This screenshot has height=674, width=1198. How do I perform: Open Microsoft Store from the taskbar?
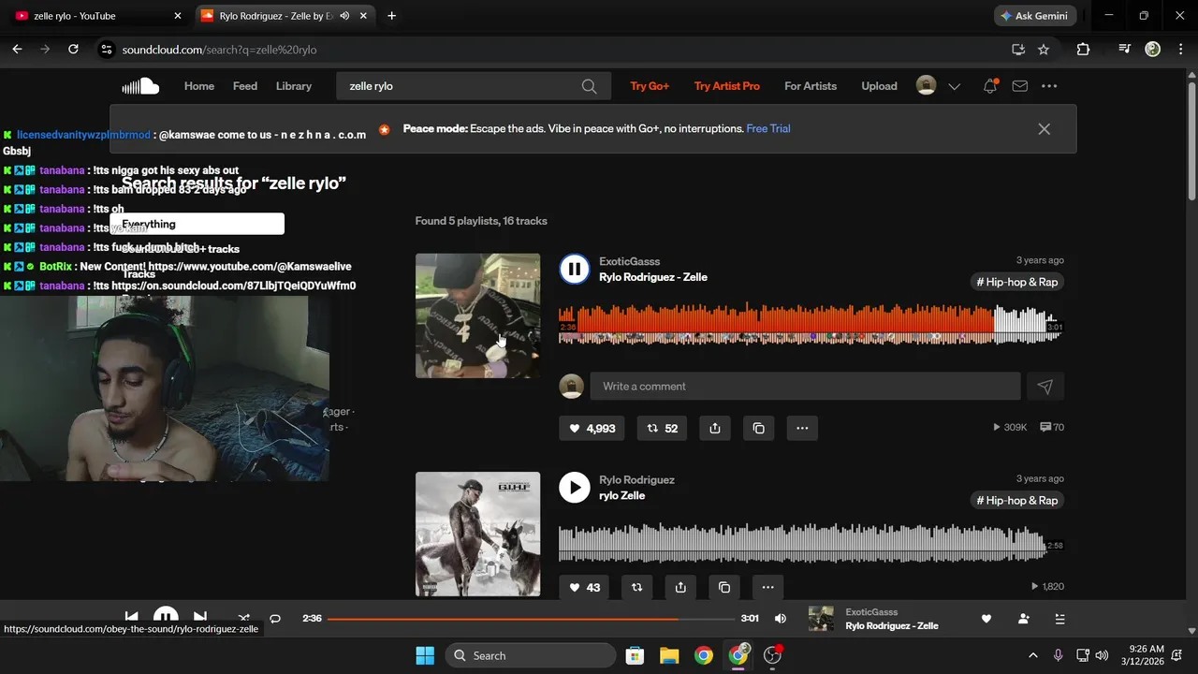click(635, 655)
